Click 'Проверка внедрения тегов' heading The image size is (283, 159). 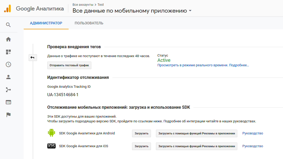tap(74, 47)
